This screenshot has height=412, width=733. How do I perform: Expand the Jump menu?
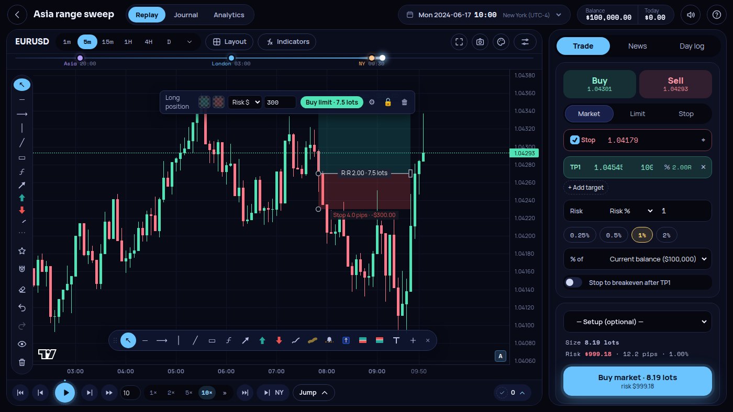point(314,393)
